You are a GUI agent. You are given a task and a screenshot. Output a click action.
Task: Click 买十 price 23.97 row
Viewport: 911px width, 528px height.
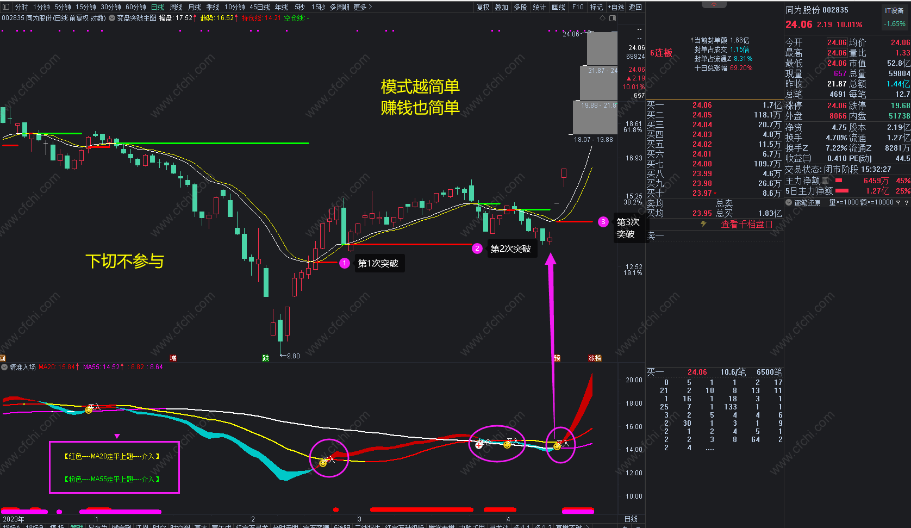714,193
